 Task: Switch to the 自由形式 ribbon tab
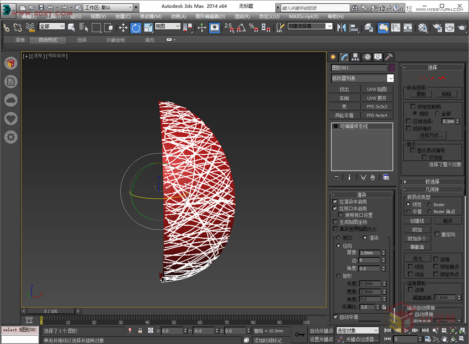pos(49,40)
